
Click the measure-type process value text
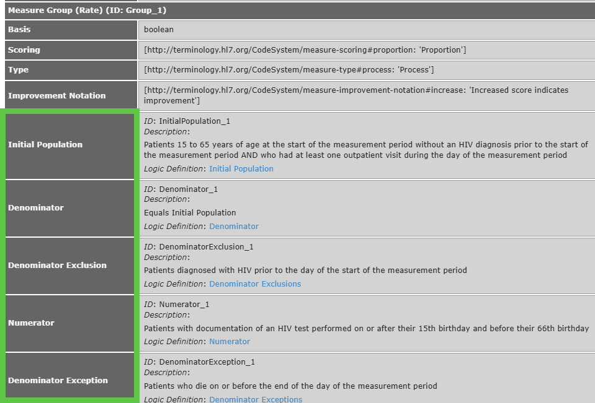point(289,70)
